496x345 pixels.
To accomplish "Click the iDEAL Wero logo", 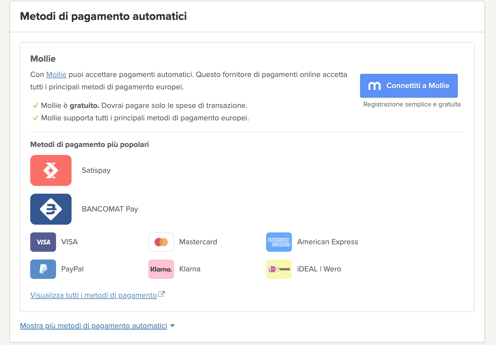I will click(279, 269).
